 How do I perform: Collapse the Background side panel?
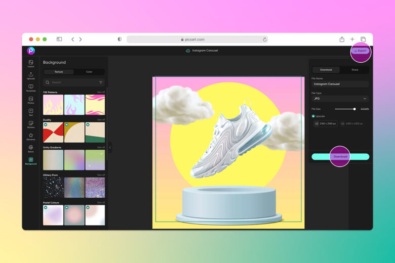[x=110, y=148]
